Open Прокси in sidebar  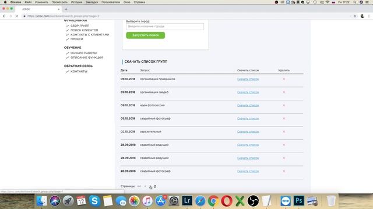[x=76, y=39]
